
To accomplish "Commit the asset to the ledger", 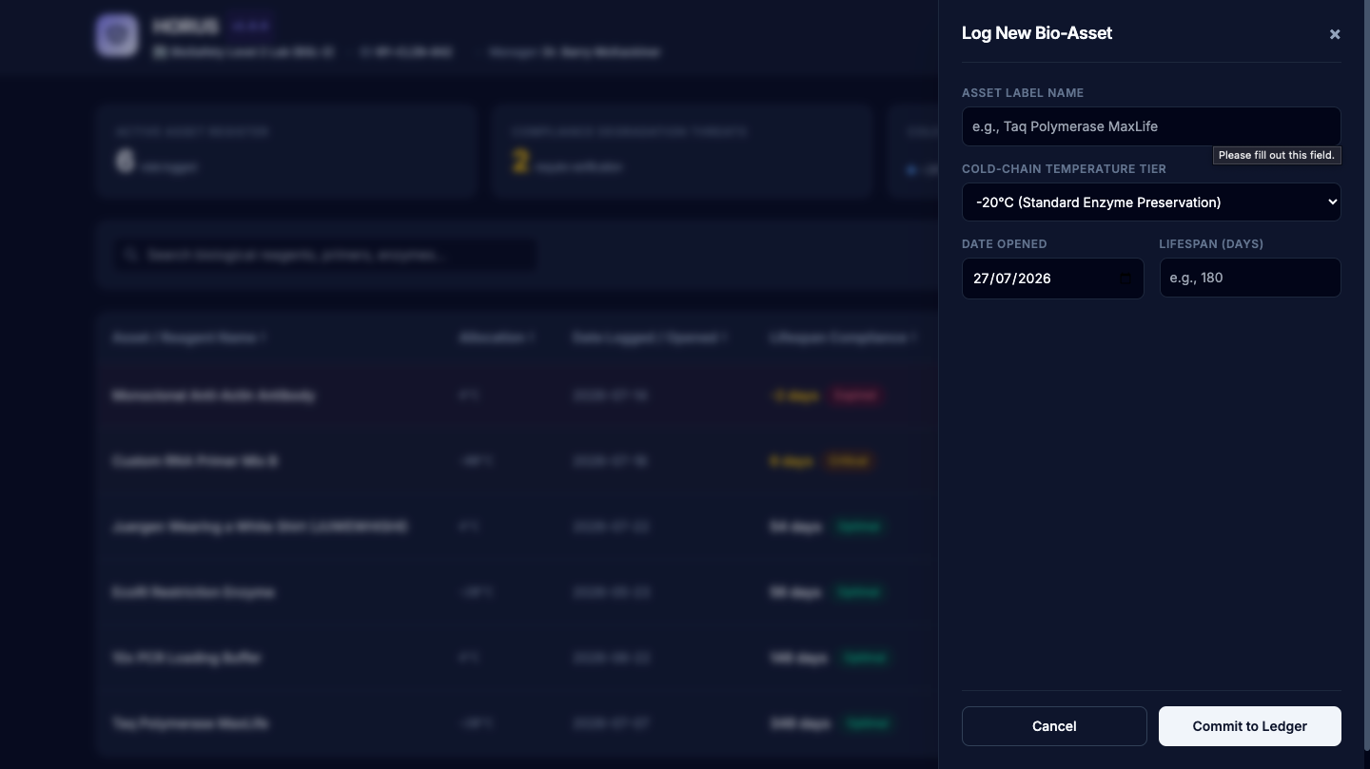I will click(x=1250, y=726).
